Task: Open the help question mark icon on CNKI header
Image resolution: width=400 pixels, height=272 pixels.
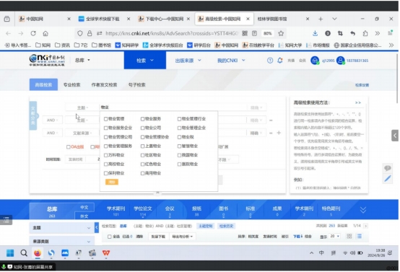Action: click(x=270, y=61)
